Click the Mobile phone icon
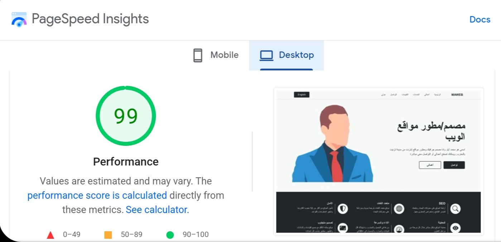The image size is (501, 242). click(x=198, y=55)
